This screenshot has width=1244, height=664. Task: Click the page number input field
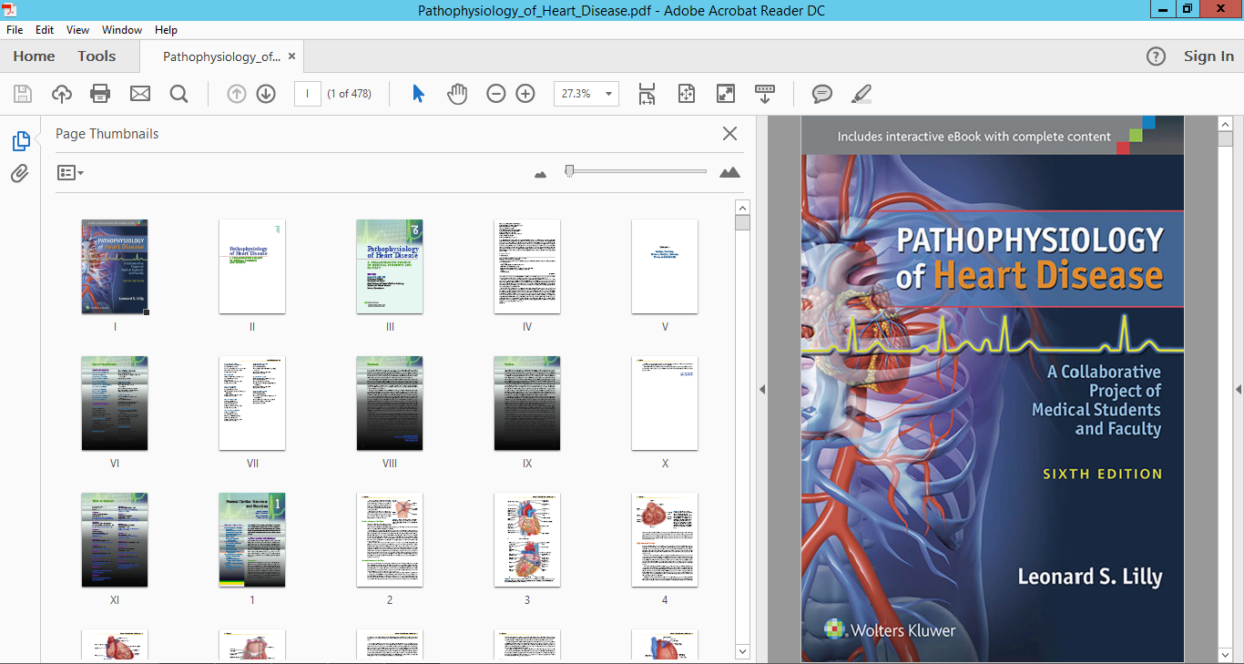pos(308,94)
